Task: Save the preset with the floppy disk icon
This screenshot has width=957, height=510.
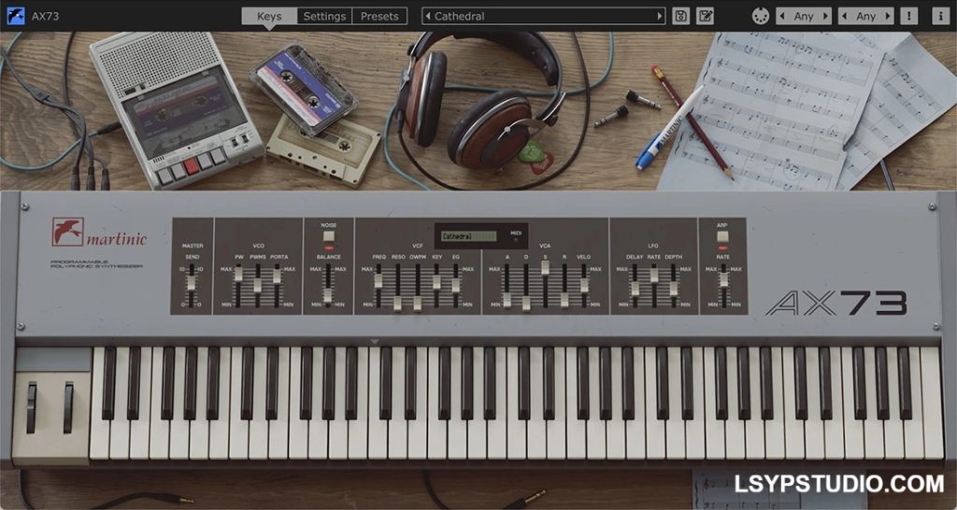Action: (680, 16)
